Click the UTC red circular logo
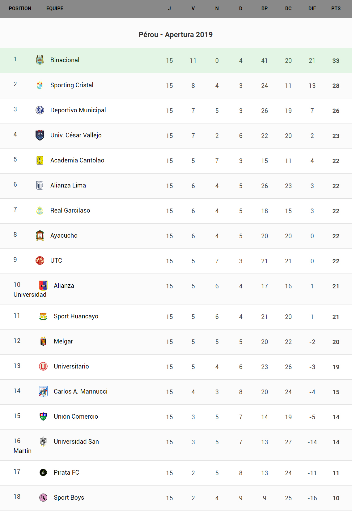 point(40,261)
